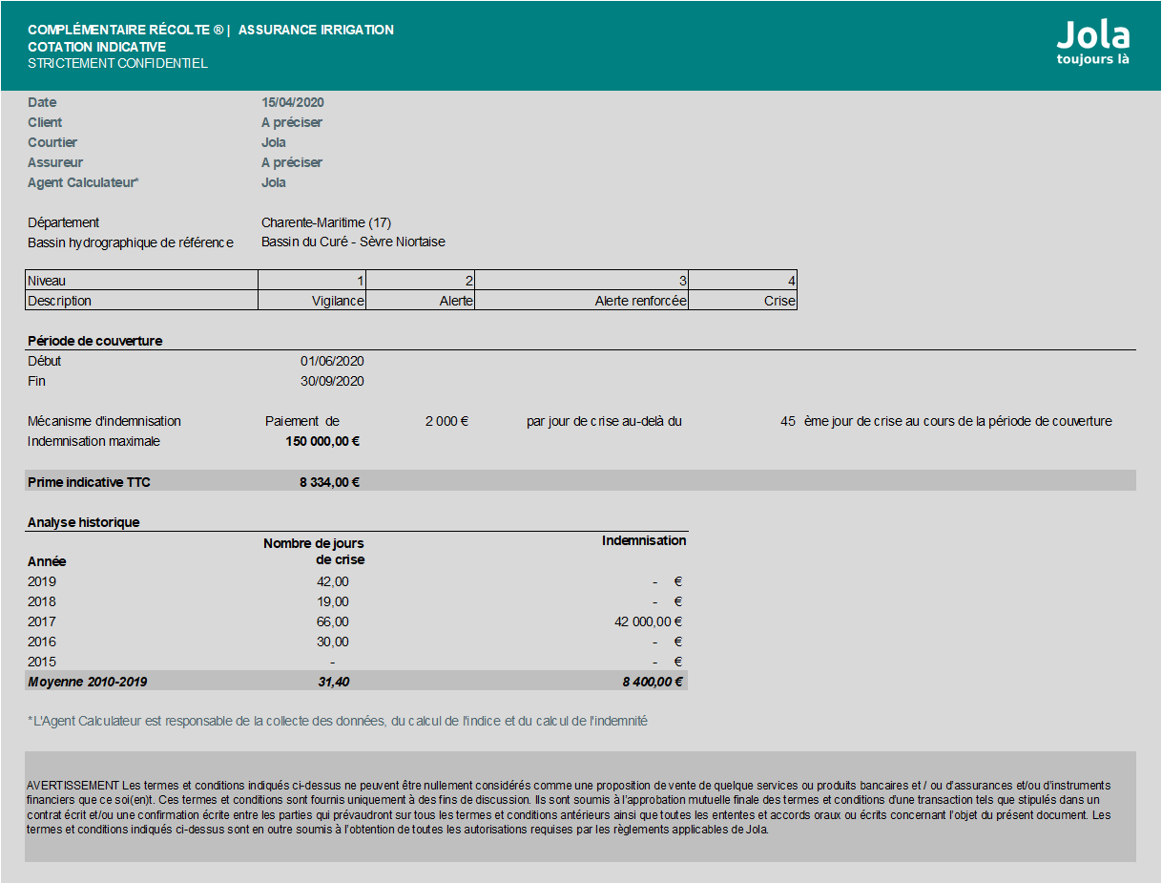Select the Nombre de jours de crise header
The width and height of the screenshot is (1162, 884).
(x=314, y=552)
